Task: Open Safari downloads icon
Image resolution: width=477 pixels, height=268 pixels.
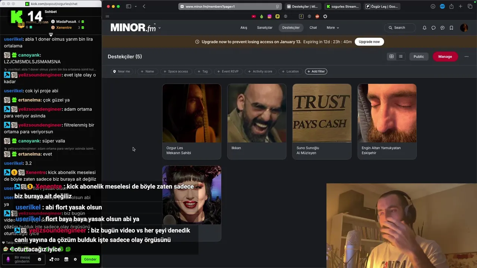Action: [433, 6]
